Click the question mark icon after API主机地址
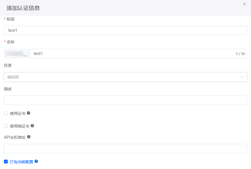251x169 pixels. coord(29,137)
